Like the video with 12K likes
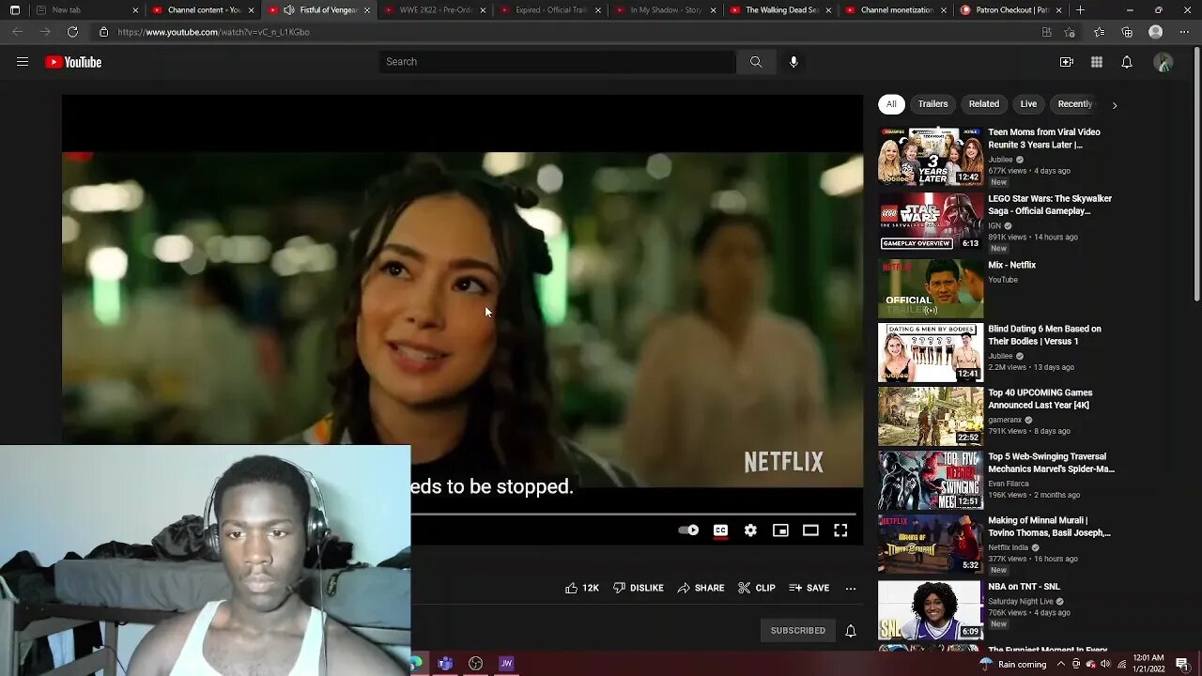Screen dimensions: 1202x676 (x=582, y=588)
